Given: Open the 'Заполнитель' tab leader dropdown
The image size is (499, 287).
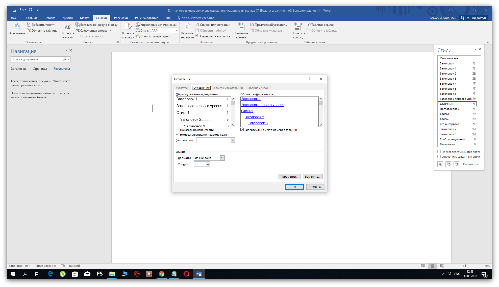Looking at the screenshot, I should pyautogui.click(x=233, y=140).
